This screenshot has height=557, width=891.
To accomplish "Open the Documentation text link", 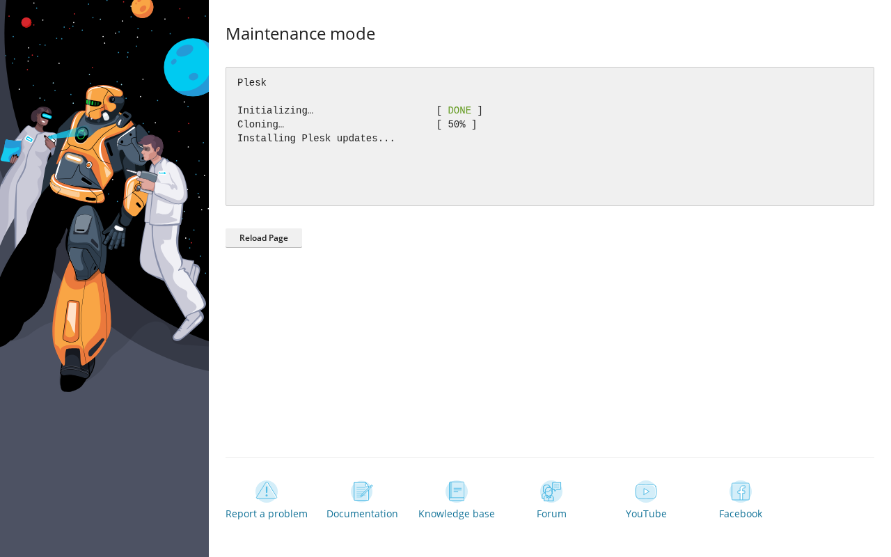I will pos(362,514).
